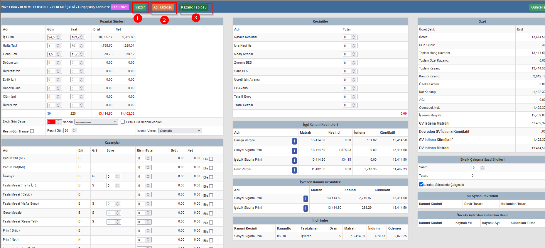The width and height of the screenshot is (545, 248).
Task: Click the Gece Mesaisi BirimTutar field
Action: (x=144, y=213)
